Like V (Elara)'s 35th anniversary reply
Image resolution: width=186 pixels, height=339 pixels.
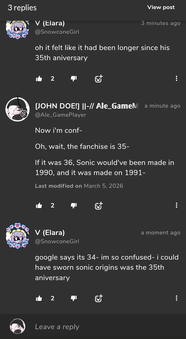(x=39, y=79)
